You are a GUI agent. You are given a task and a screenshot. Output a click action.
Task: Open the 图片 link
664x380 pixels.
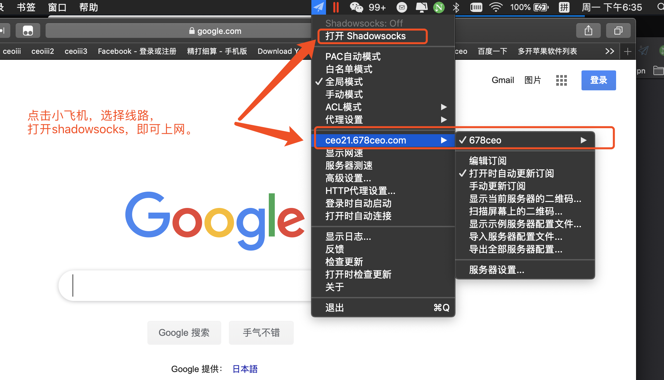(x=533, y=80)
